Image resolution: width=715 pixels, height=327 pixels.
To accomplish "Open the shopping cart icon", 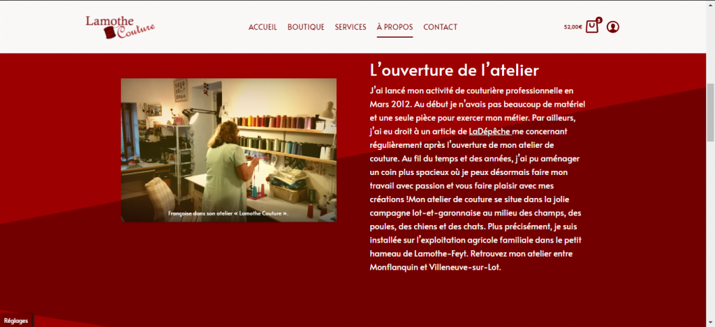I will point(591,27).
